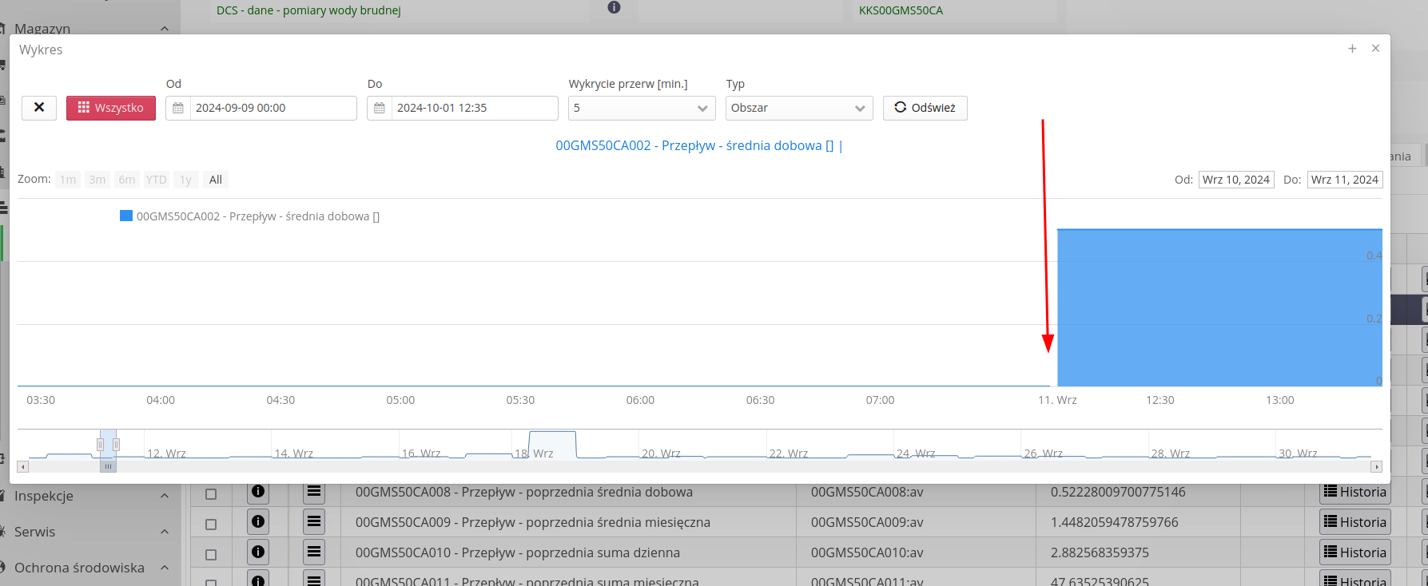Click the X clear button beside Wszystko
1428x586 pixels.
pos(38,108)
